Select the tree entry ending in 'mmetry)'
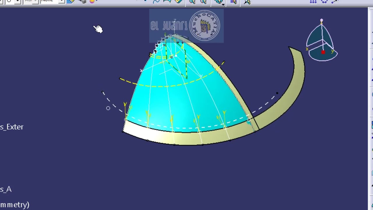 (15, 205)
